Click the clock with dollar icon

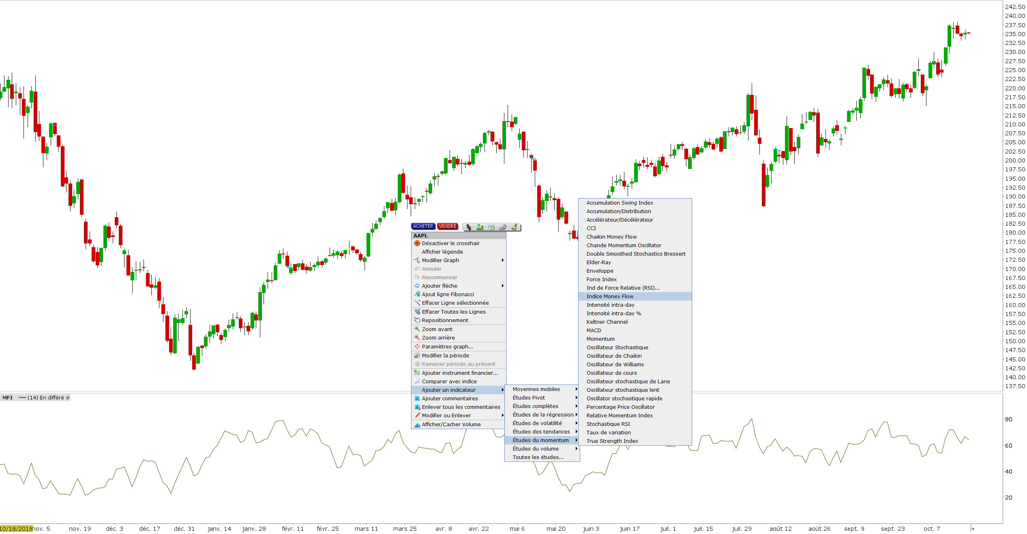[491, 227]
